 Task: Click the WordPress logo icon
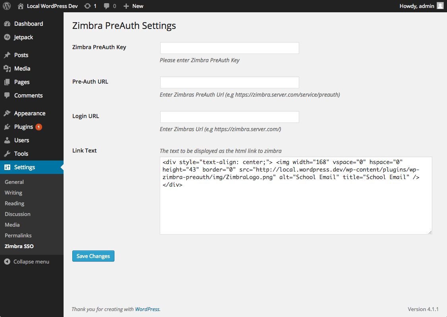pos(7,6)
